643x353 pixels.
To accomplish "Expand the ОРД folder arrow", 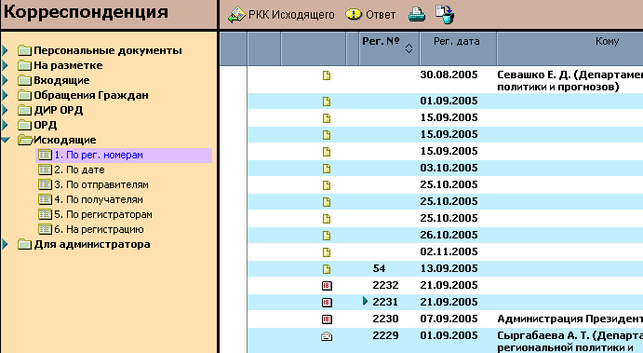I will tap(6, 125).
